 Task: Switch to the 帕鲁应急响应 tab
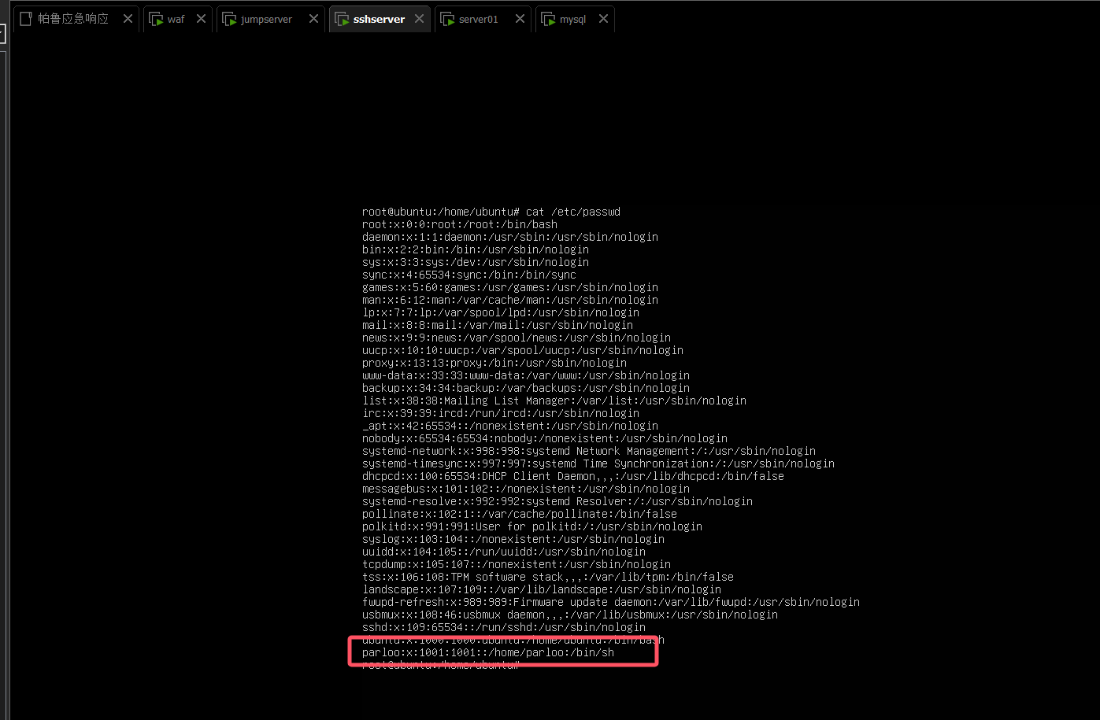click(73, 19)
